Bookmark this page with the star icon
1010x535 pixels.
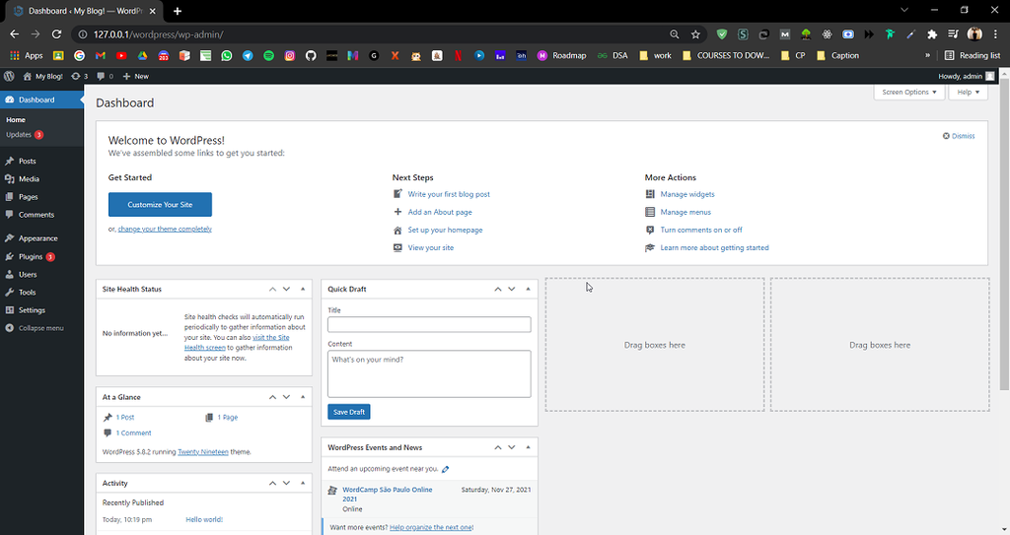(695, 34)
